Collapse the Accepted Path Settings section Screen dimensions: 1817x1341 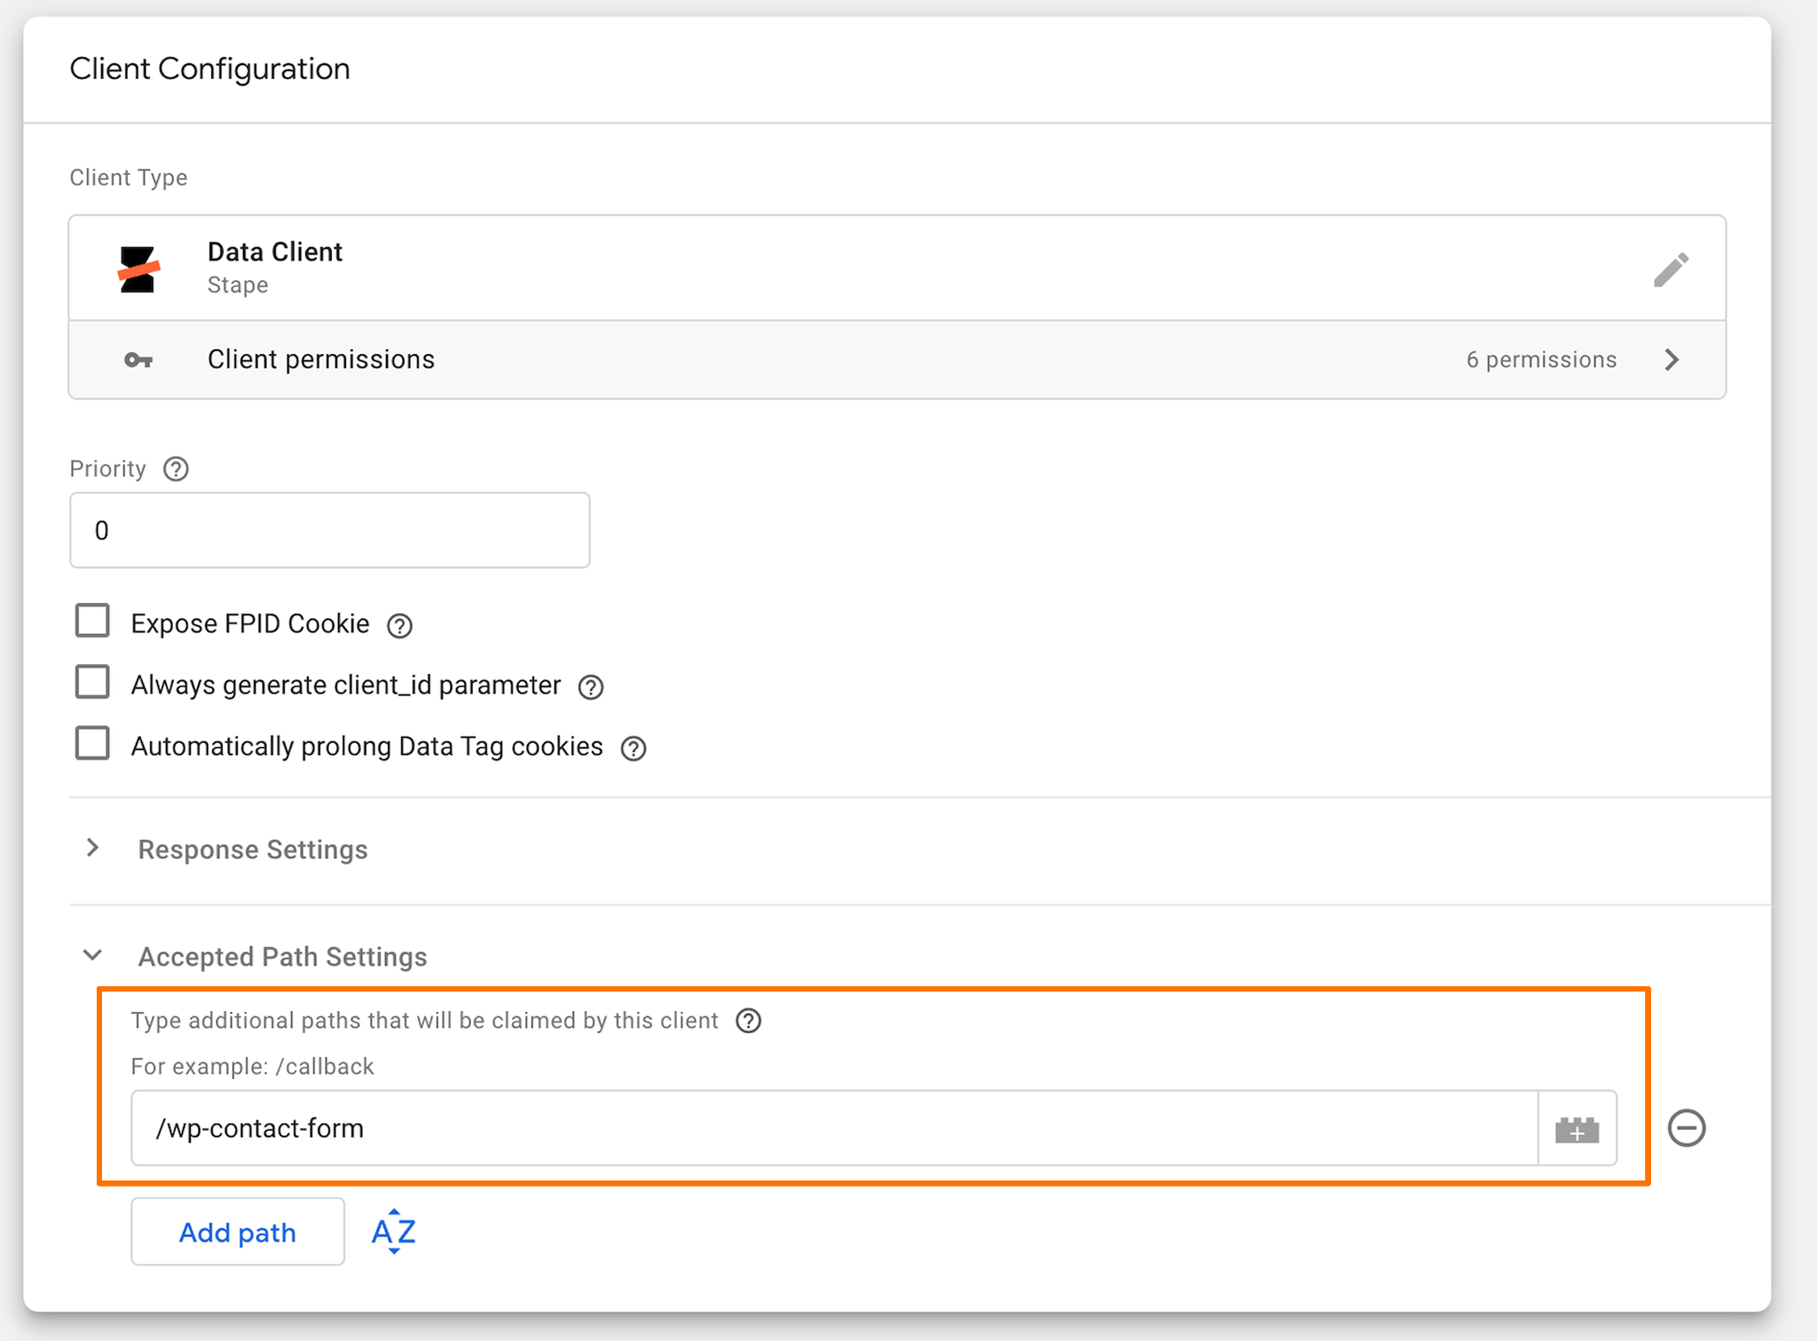click(x=92, y=955)
